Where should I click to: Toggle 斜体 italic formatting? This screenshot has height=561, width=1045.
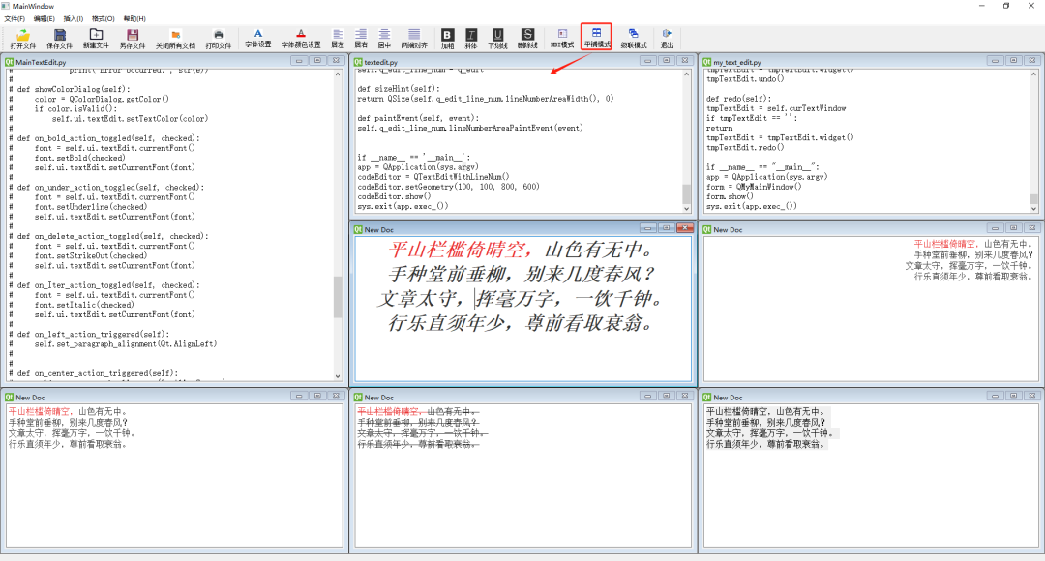(471, 39)
